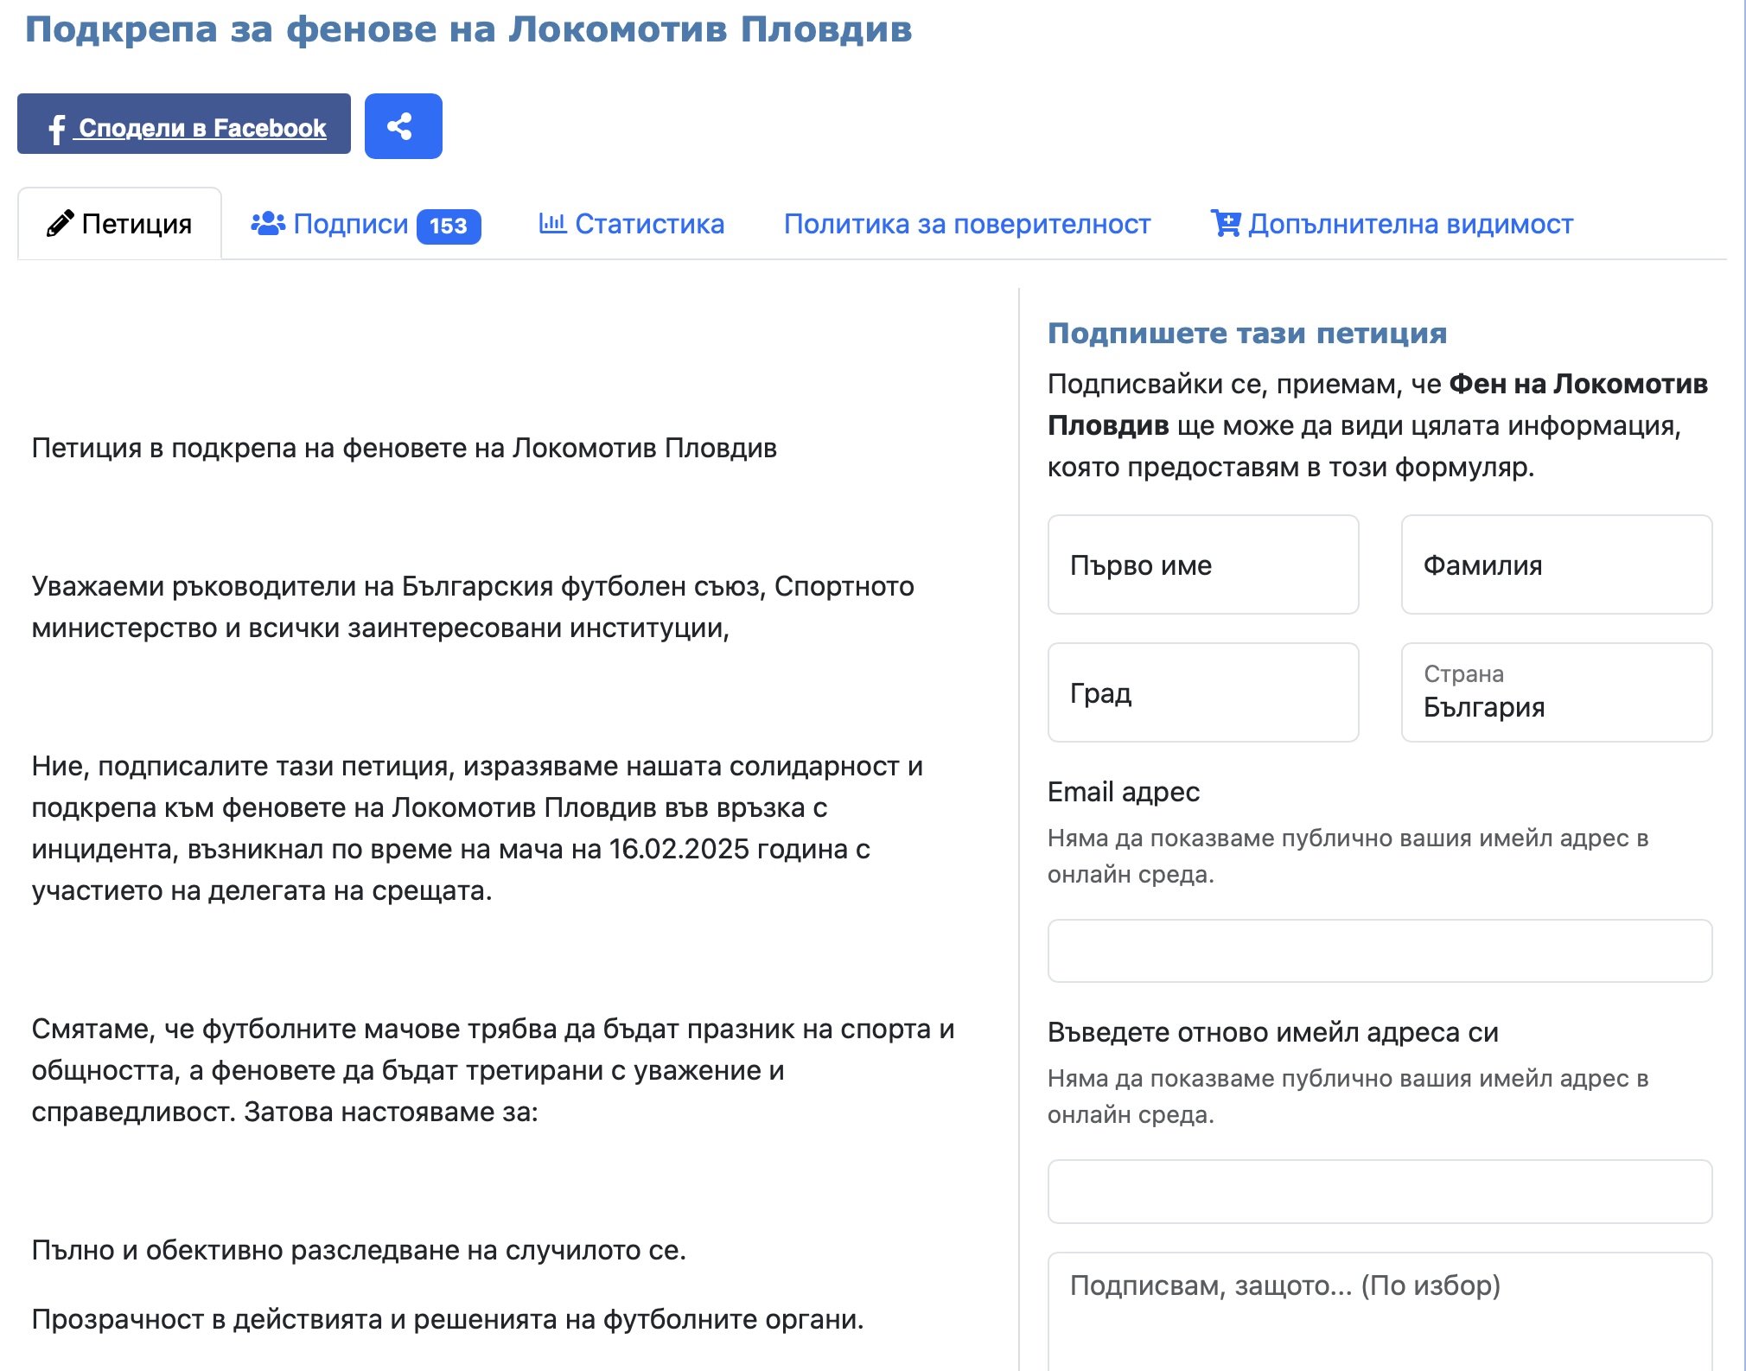Open the Подписи tab
Image resolution: width=1746 pixels, height=1371 pixels.
[x=366, y=224]
